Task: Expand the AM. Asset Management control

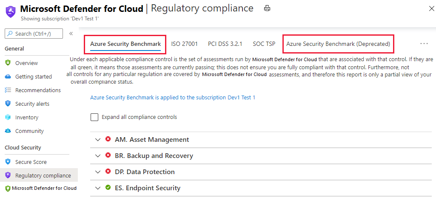Action: tap(98, 140)
